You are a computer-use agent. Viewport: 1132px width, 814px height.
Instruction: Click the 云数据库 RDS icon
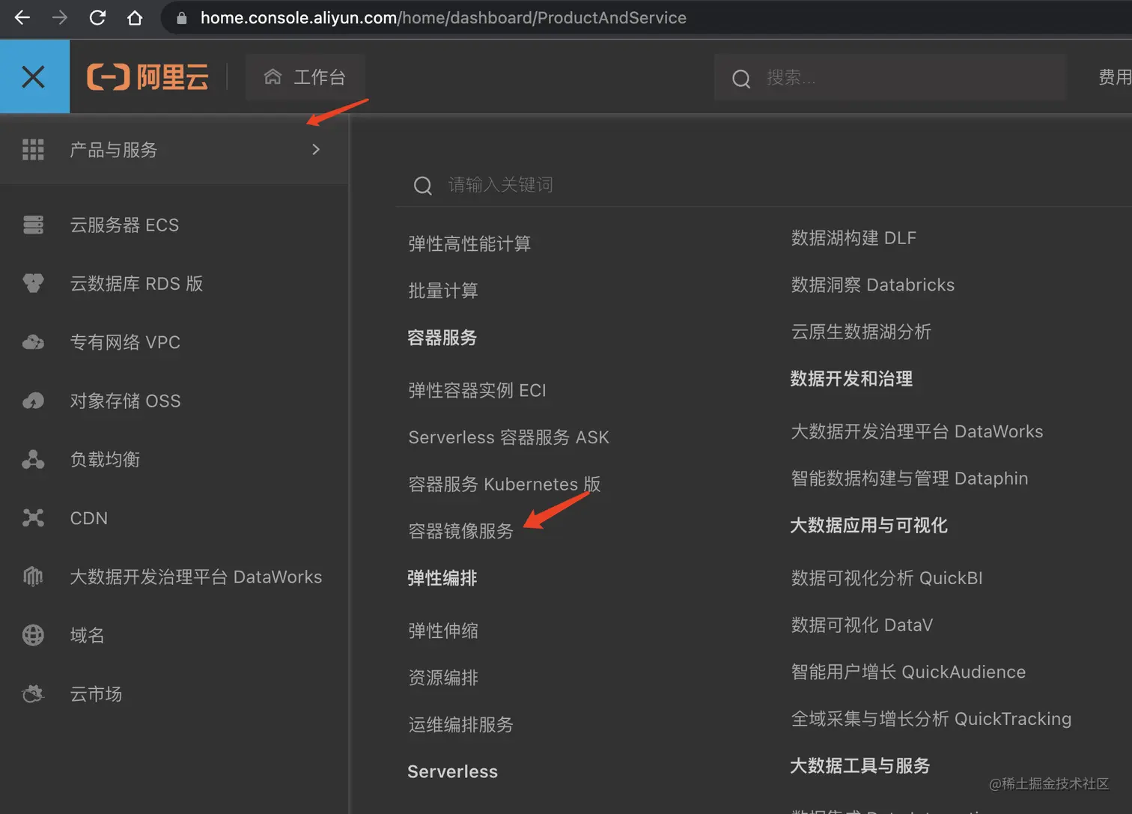pos(33,283)
